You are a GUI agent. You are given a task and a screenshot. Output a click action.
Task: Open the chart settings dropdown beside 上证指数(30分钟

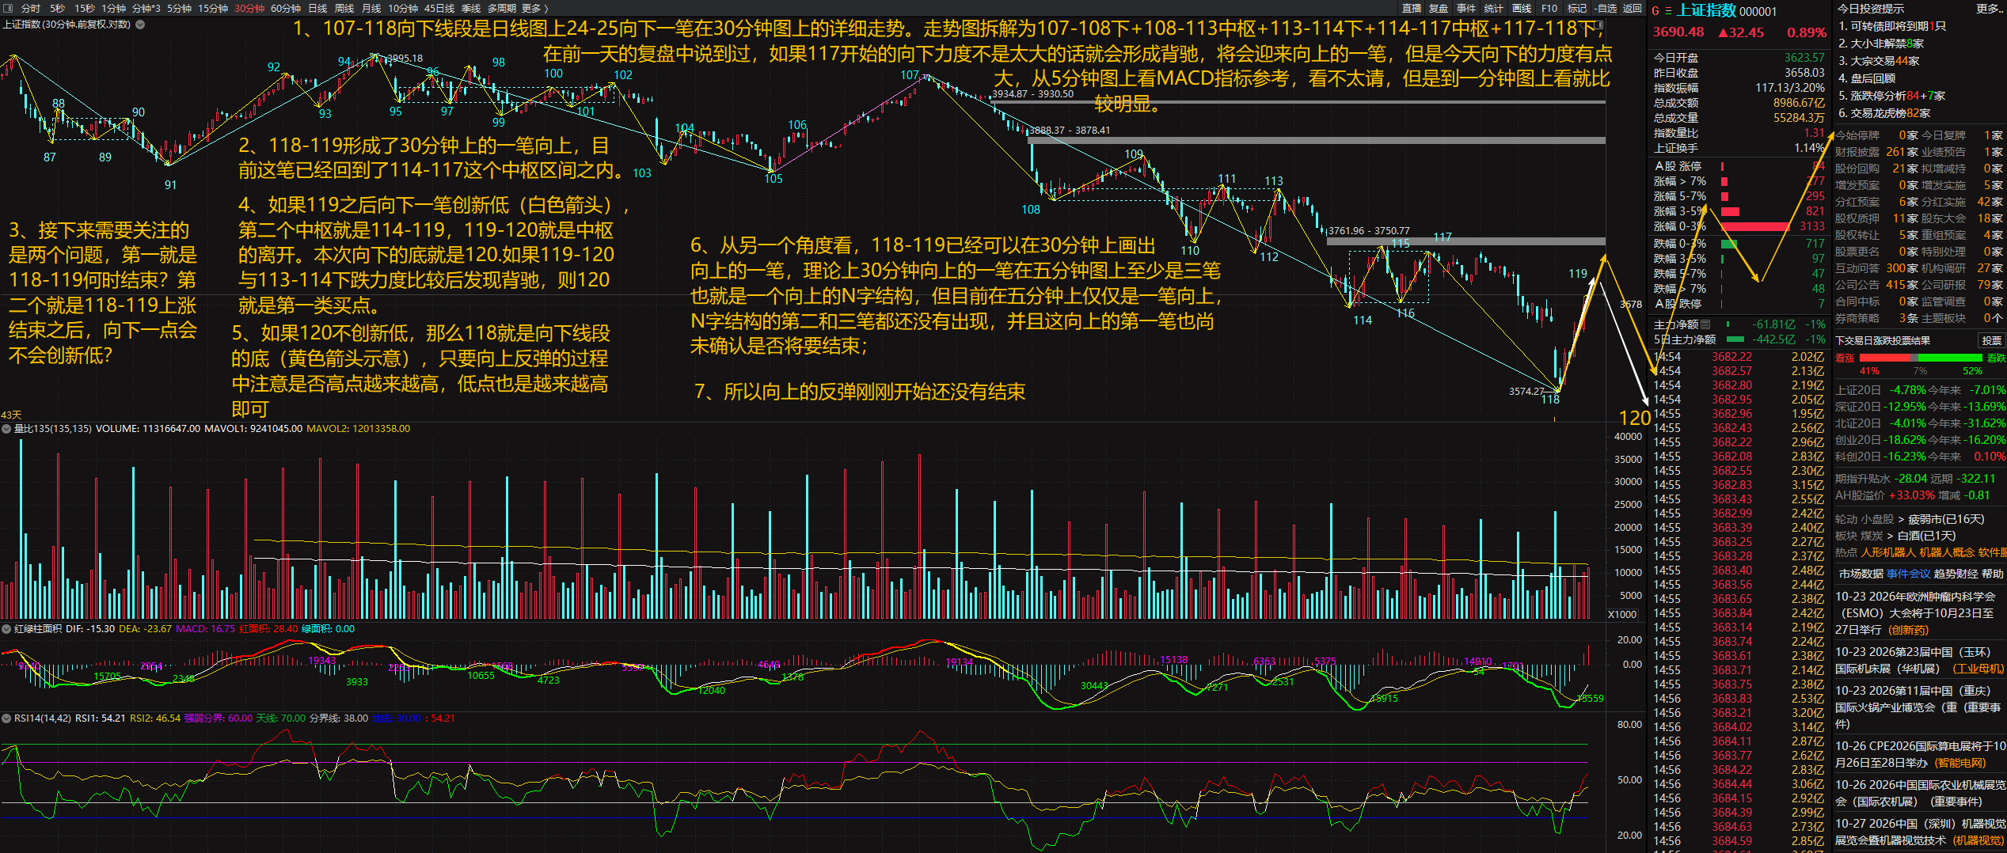(x=140, y=25)
